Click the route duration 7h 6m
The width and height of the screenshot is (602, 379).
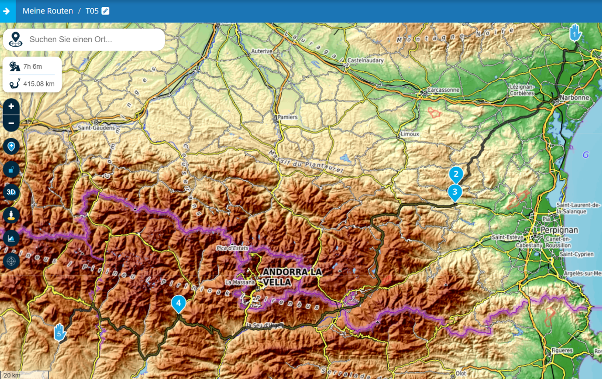point(32,66)
